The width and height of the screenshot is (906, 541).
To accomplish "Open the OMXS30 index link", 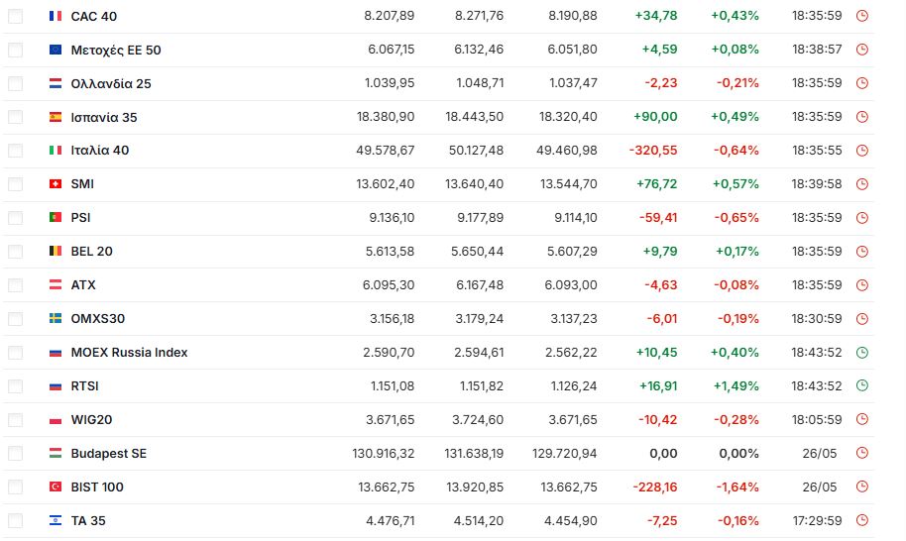I will click(x=98, y=319).
